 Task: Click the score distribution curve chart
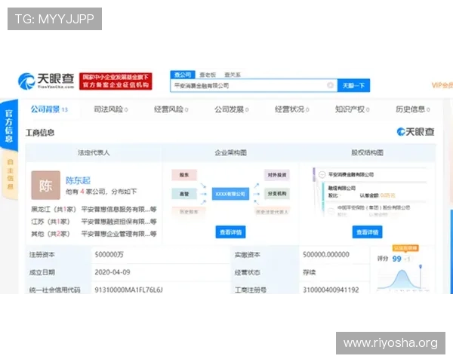[403, 278]
